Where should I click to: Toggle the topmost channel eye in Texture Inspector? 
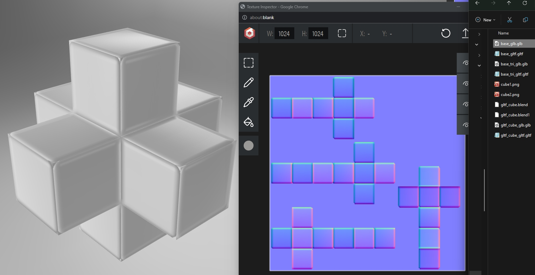tap(465, 63)
